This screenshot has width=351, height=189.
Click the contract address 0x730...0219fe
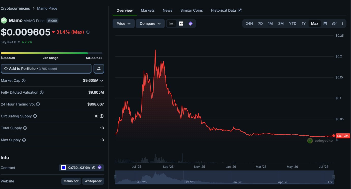(79, 168)
